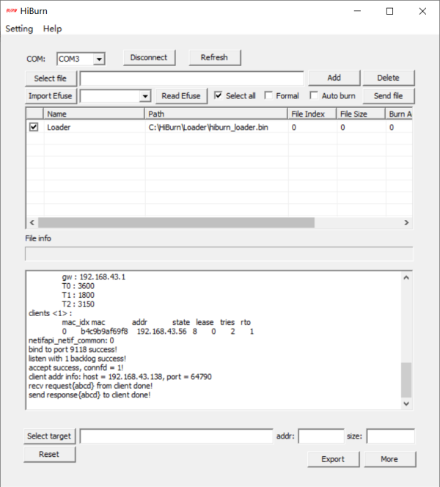
Task: Focus the file path input field
Action: tap(191, 78)
